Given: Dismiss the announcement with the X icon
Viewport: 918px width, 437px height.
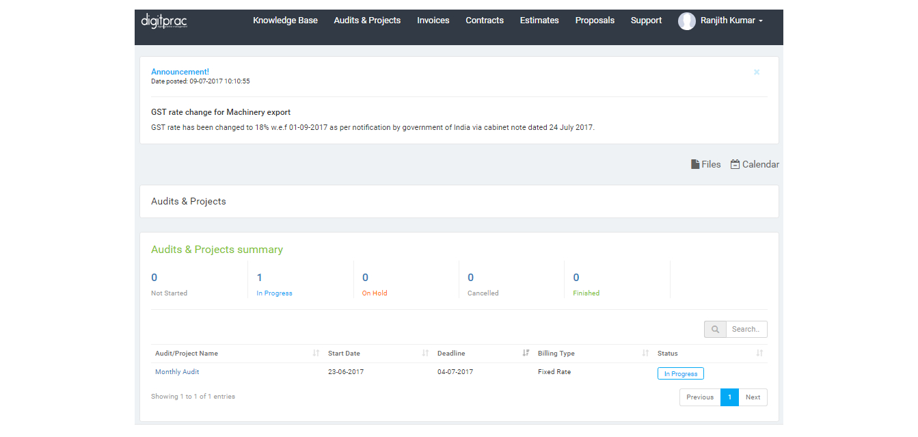Looking at the screenshot, I should [x=757, y=72].
